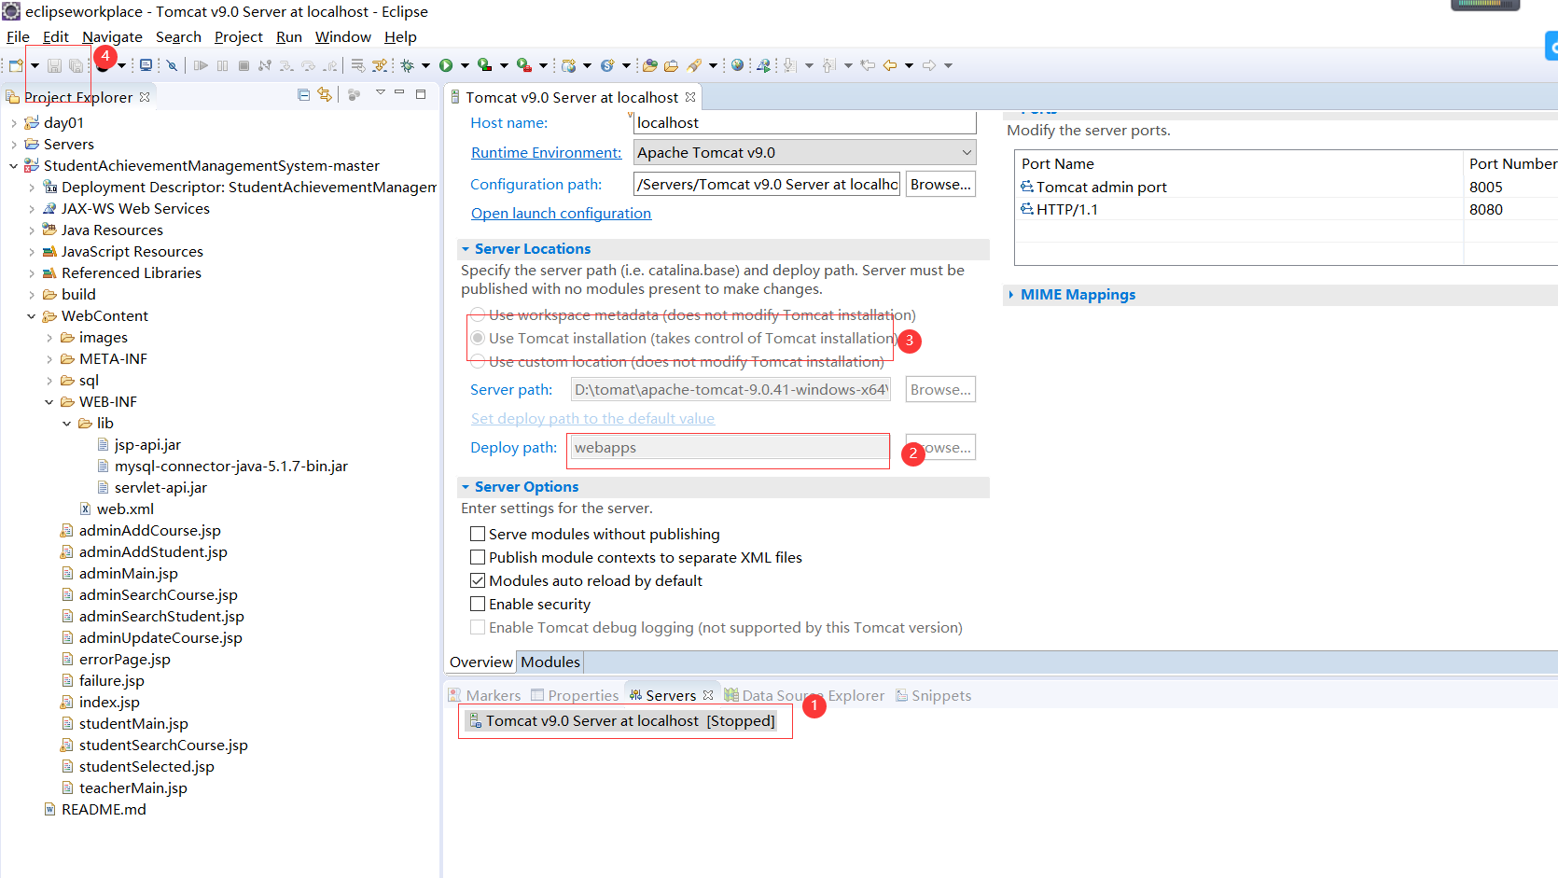
Task: Open the Web Browser globe icon
Action: pyautogui.click(x=738, y=65)
